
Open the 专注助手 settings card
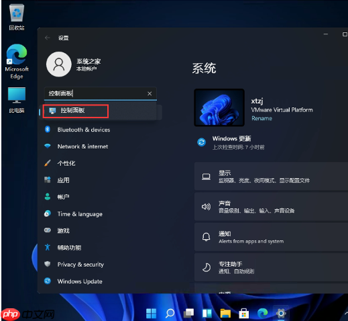pyautogui.click(x=271, y=267)
